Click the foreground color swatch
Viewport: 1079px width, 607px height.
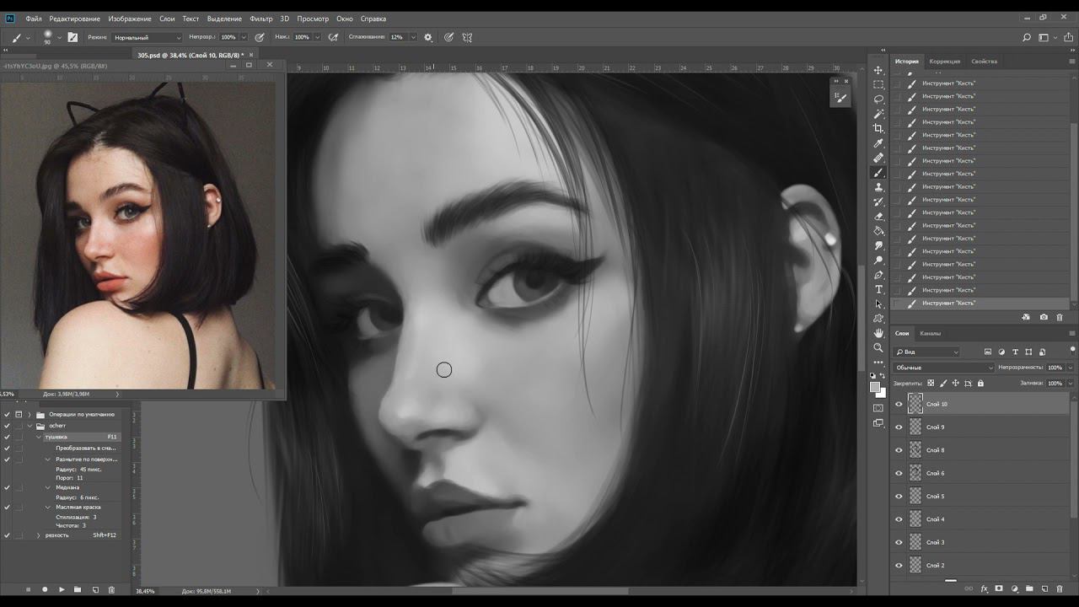875,387
